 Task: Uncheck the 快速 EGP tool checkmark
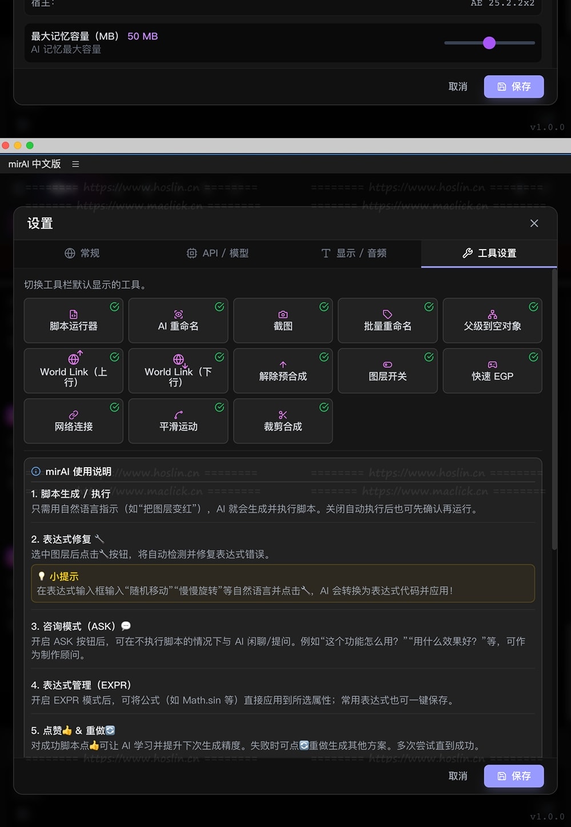(x=533, y=357)
